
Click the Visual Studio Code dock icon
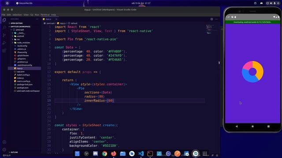point(141,154)
